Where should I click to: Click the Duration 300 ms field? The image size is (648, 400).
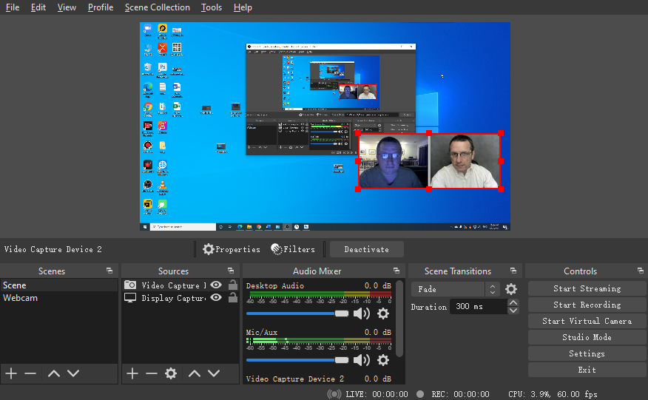pos(478,306)
